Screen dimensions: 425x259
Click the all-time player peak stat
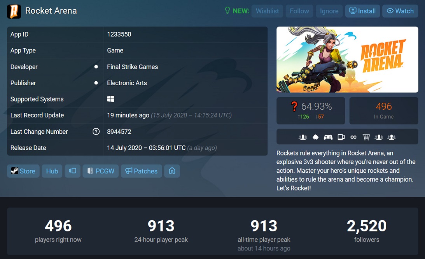(264, 235)
